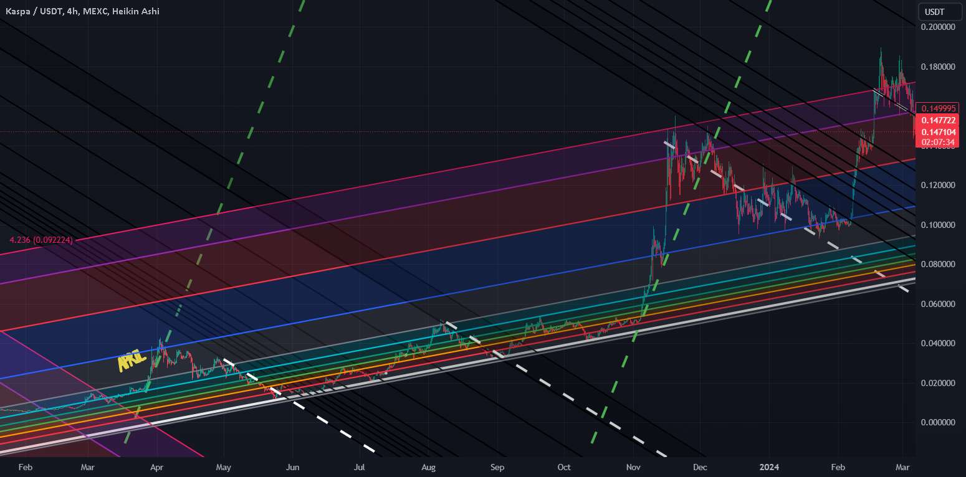Viewport: 966px width, 477px height.
Task: Click the 0.040000 price axis label
Action: [x=938, y=343]
